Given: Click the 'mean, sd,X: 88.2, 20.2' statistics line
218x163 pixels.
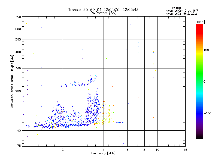Looking at the screenshot, I should 181,14.
